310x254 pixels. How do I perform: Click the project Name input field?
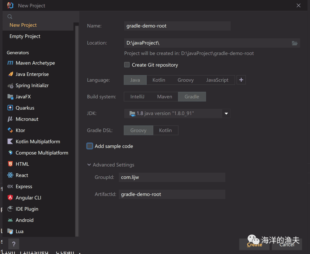[177, 26]
